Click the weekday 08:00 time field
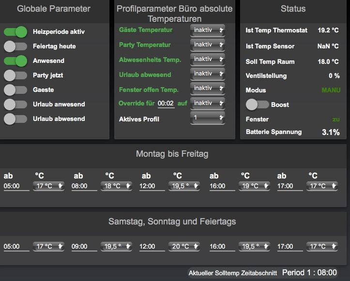This screenshot has width=350, height=281. 84,186
